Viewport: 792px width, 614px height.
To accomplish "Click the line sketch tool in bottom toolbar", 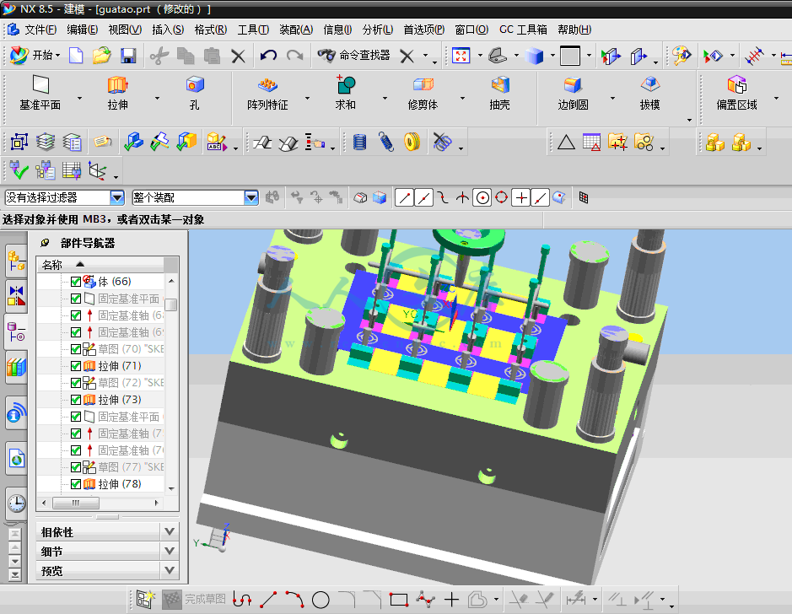I will coord(268,600).
